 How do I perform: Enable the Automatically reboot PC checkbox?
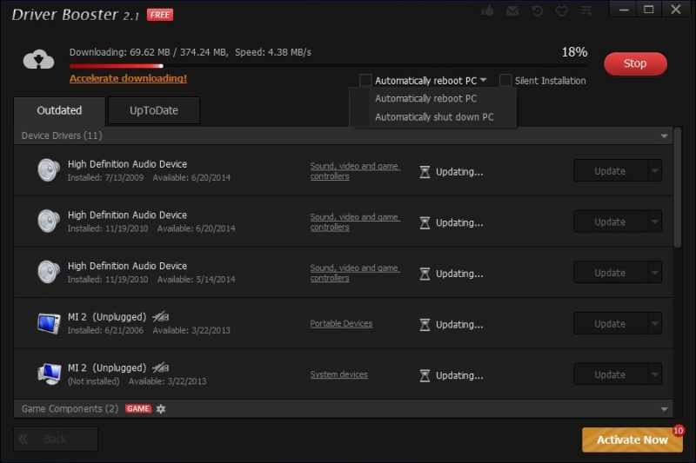[365, 80]
